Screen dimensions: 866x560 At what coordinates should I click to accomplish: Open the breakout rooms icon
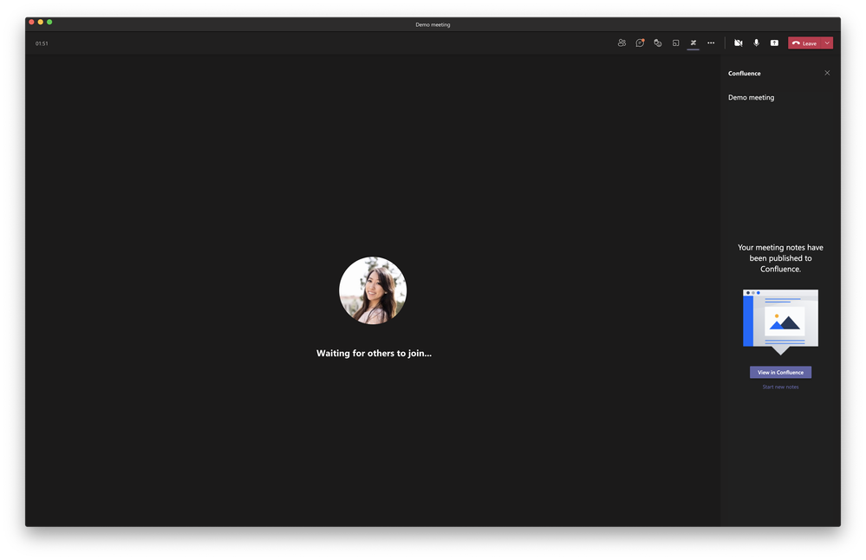[675, 43]
